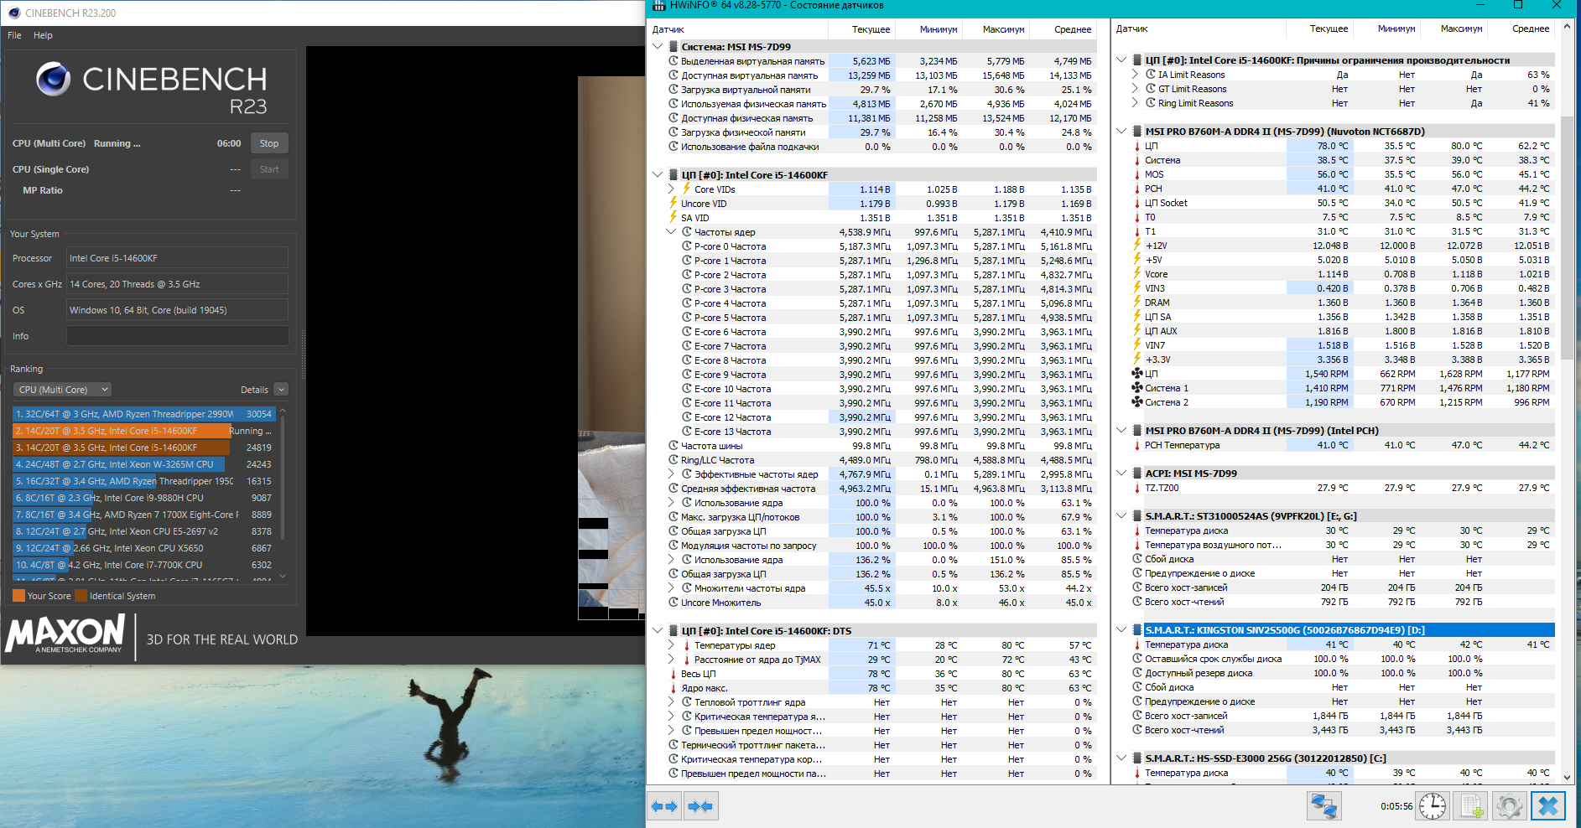Click the Cinebench logo in the title bar

13,13
